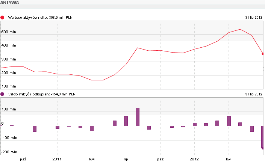
Task: Click the purple legend dot for Saldo nabyć
Action: point(3,94)
